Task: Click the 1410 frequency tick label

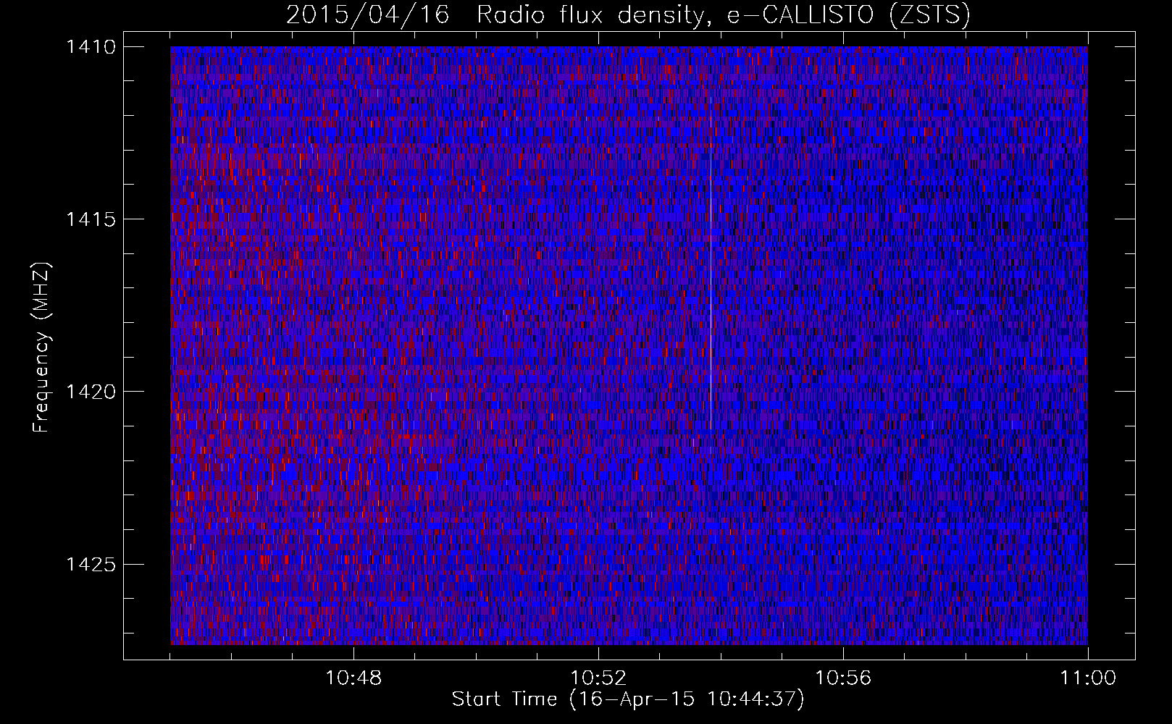Action: point(91,47)
